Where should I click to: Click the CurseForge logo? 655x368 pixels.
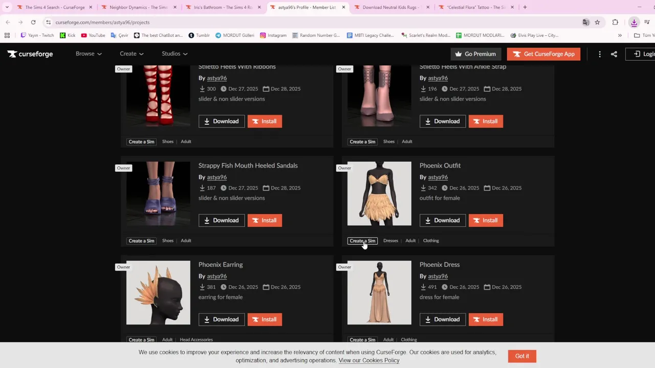[x=30, y=54]
